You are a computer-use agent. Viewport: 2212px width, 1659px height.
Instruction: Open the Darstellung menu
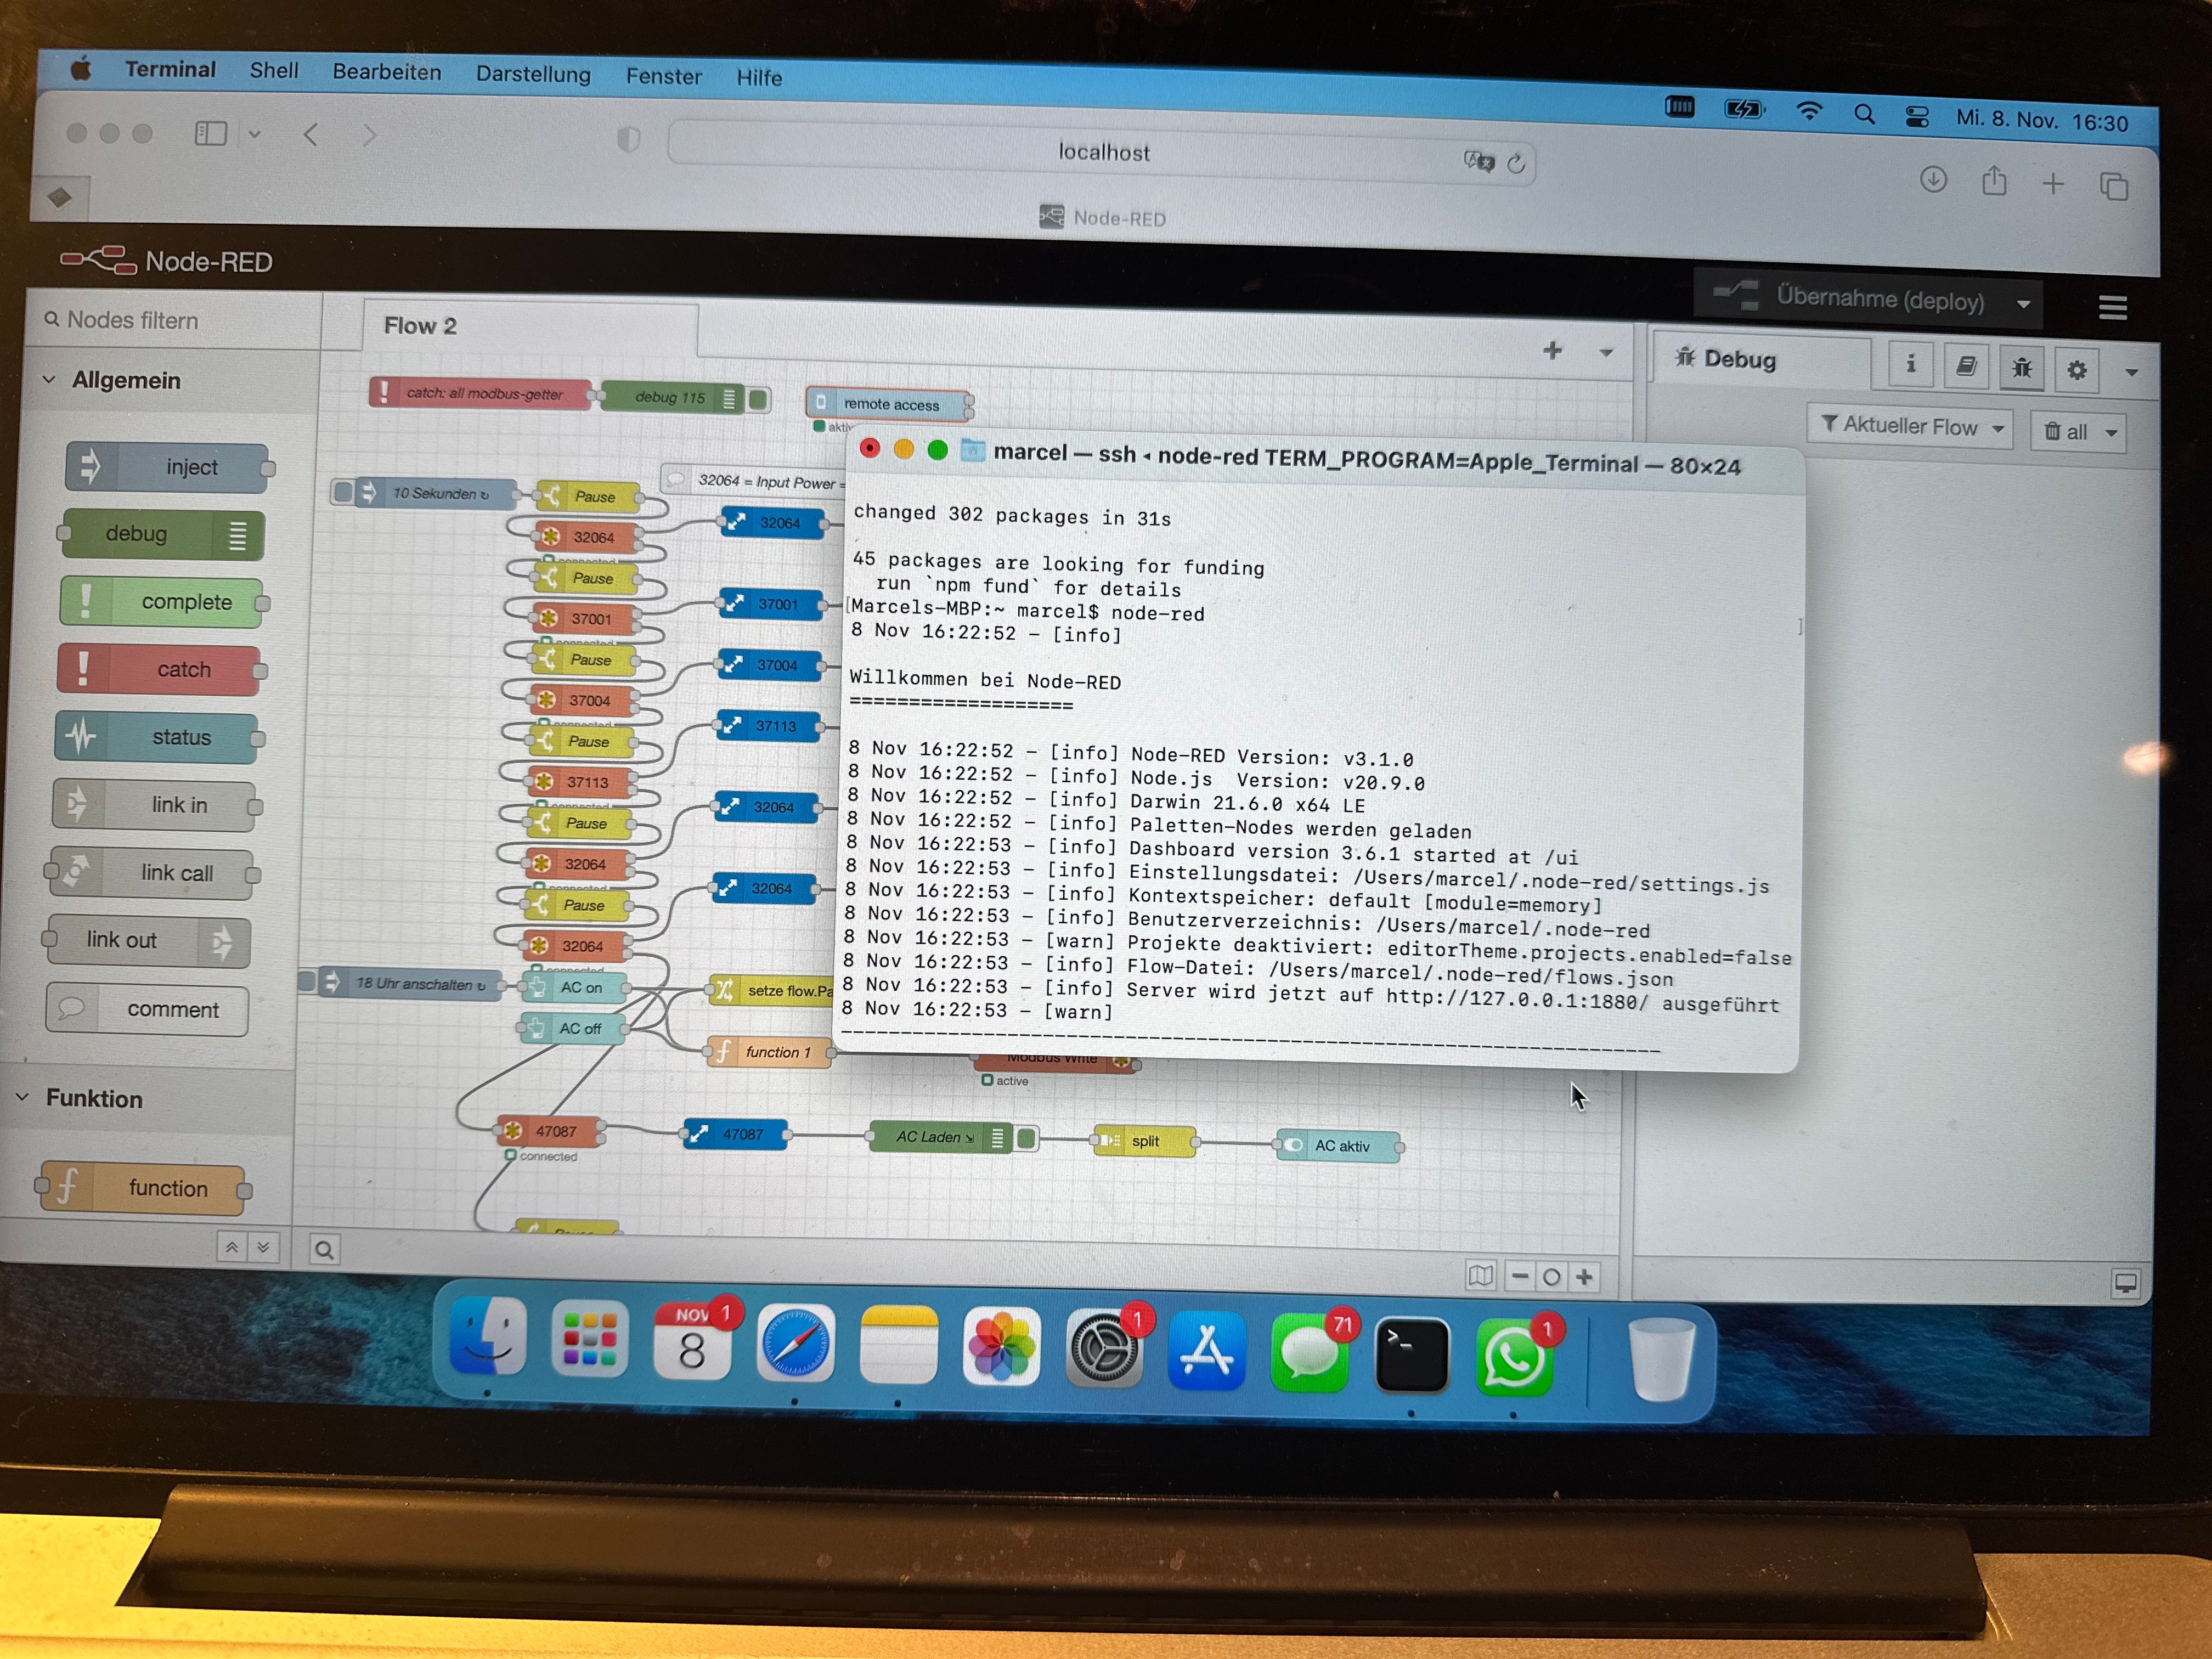(533, 74)
